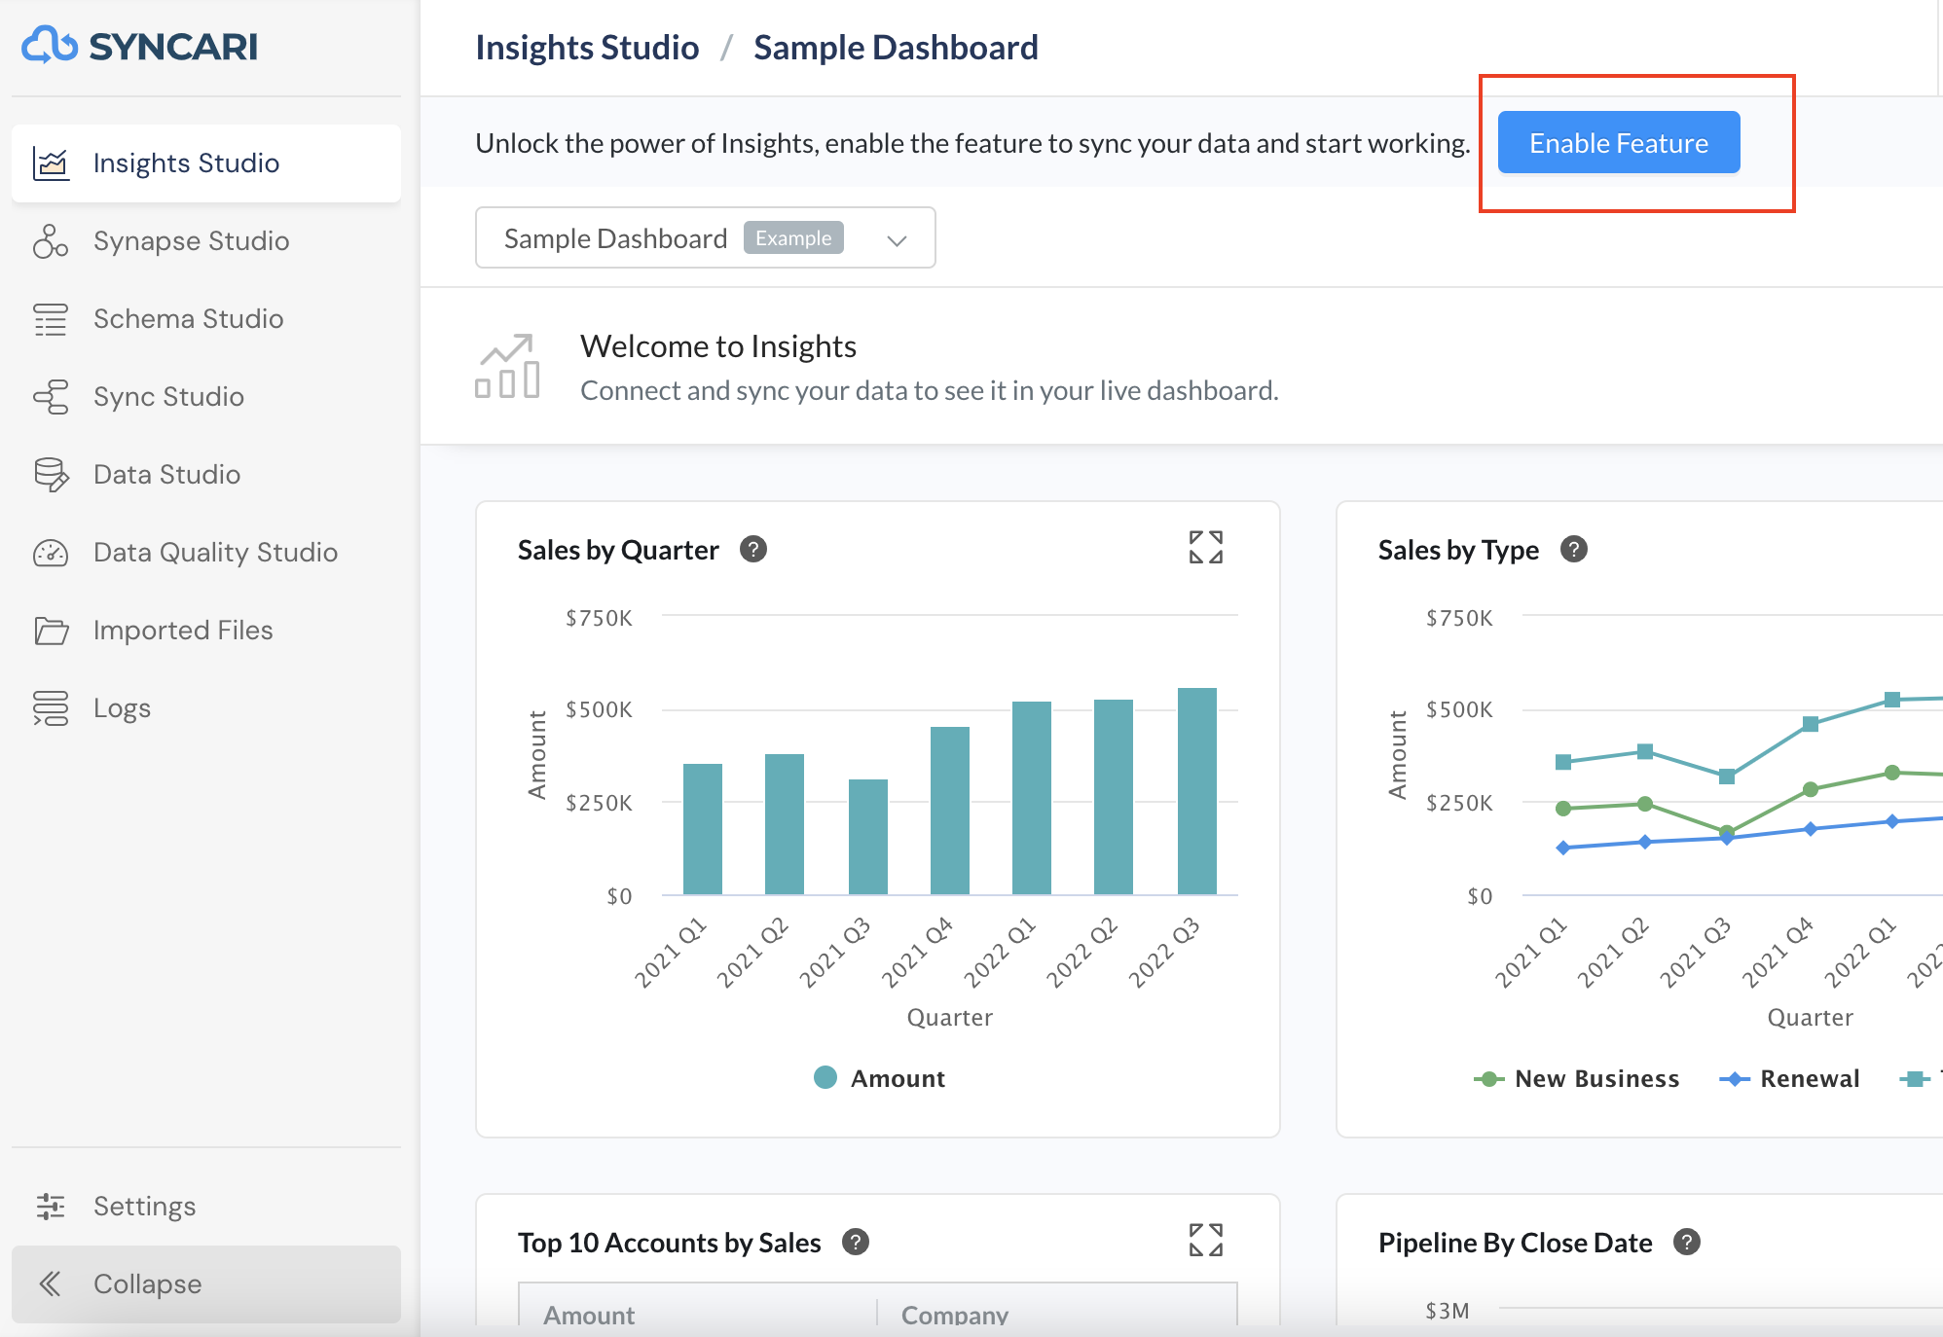Click the Syncari cloud logo icon
This screenshot has height=1337, width=1943.
coord(49,45)
